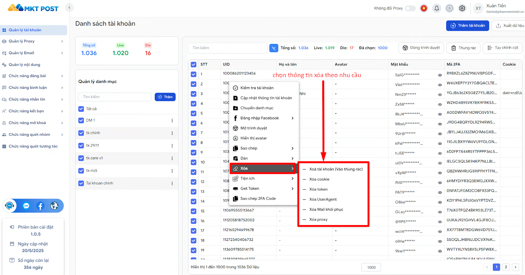Screen dimensions: 525x275
Task: Reveal password for row 1 with eye icon
Action: (x=440, y=75)
